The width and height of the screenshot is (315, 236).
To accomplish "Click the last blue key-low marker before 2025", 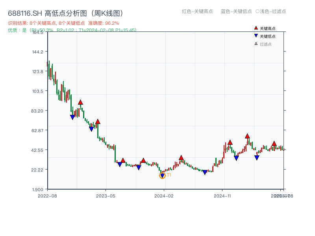I will pos(257,157).
